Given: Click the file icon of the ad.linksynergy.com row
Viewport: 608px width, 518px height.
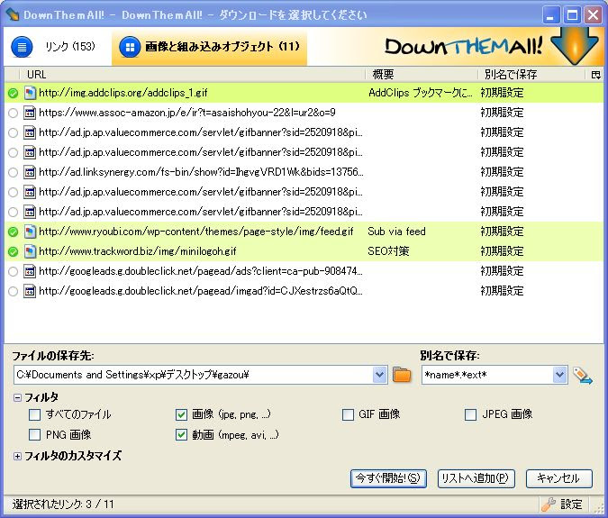Looking at the screenshot, I should pyautogui.click(x=30, y=172).
